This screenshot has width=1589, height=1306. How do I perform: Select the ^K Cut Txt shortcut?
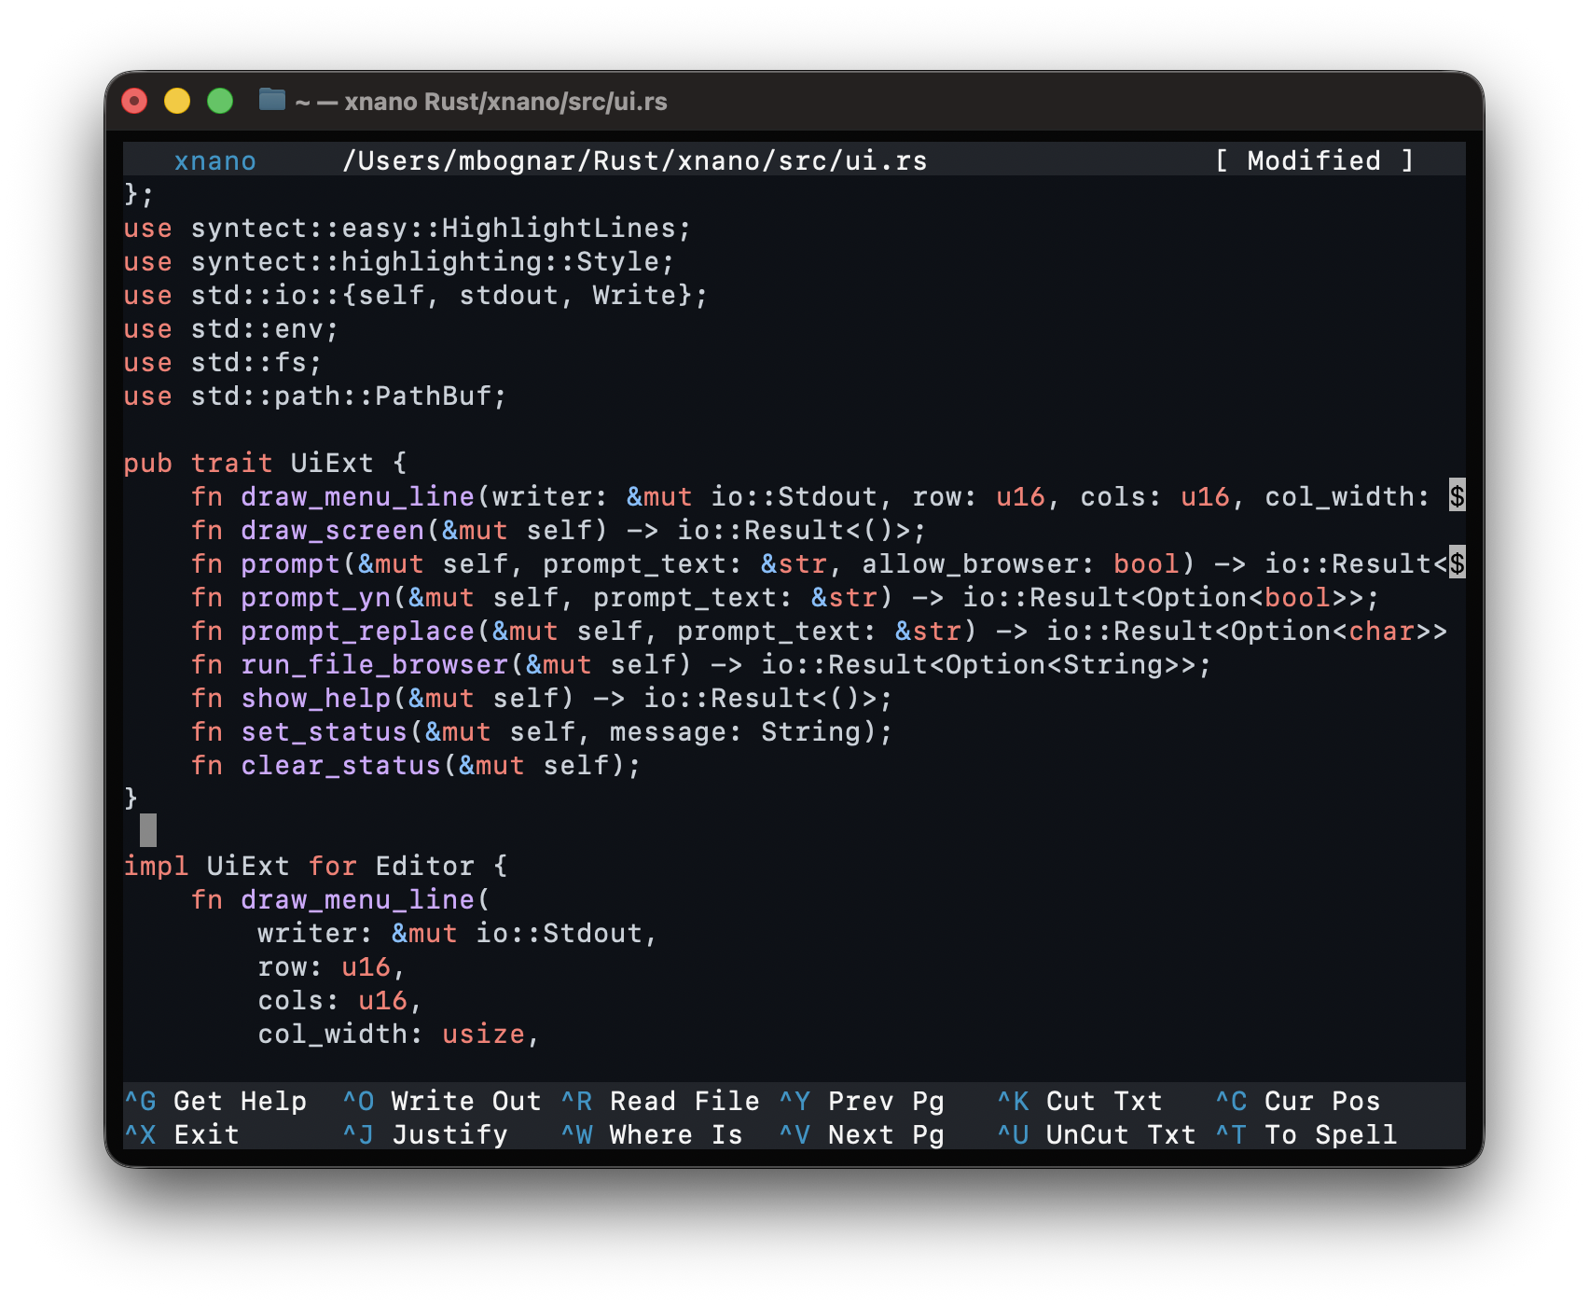[1080, 1101]
